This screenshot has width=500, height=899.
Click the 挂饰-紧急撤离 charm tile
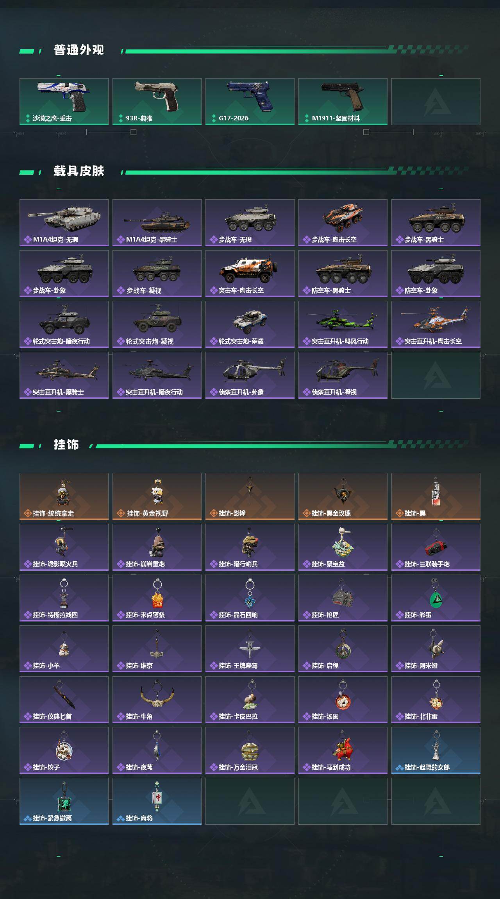pyautogui.click(x=64, y=801)
